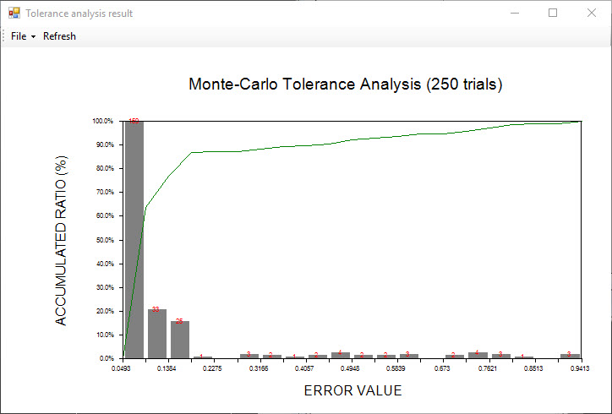
Task: Expand the File dropdown arrow
Action: [x=33, y=37]
